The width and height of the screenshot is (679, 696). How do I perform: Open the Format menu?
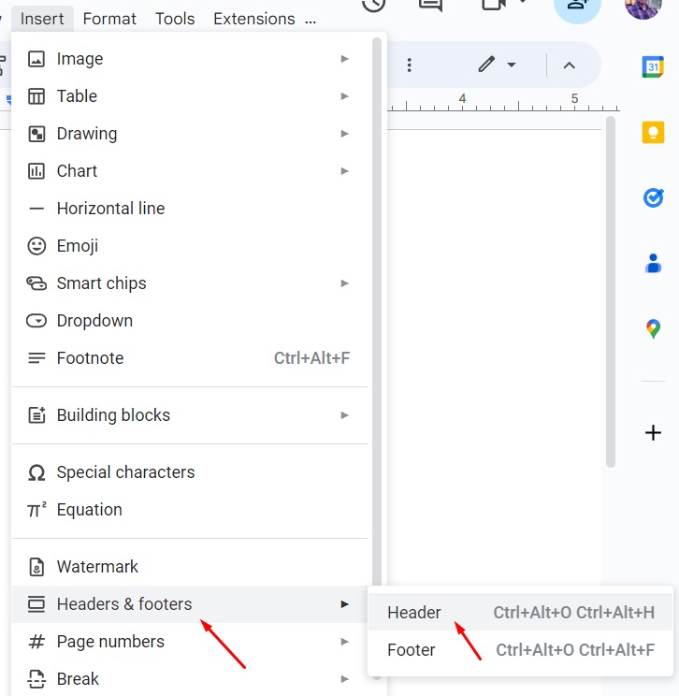[x=109, y=19]
